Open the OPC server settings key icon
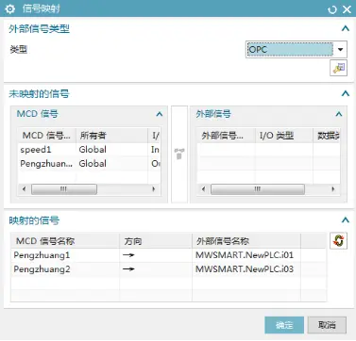Image resolution: width=356 pixels, height=341 pixels. tap(338, 68)
